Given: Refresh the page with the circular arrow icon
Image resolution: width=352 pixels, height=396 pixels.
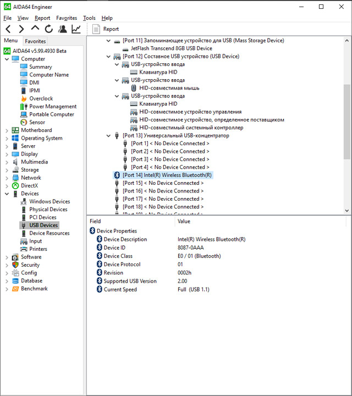Looking at the screenshot, I should [x=49, y=29].
